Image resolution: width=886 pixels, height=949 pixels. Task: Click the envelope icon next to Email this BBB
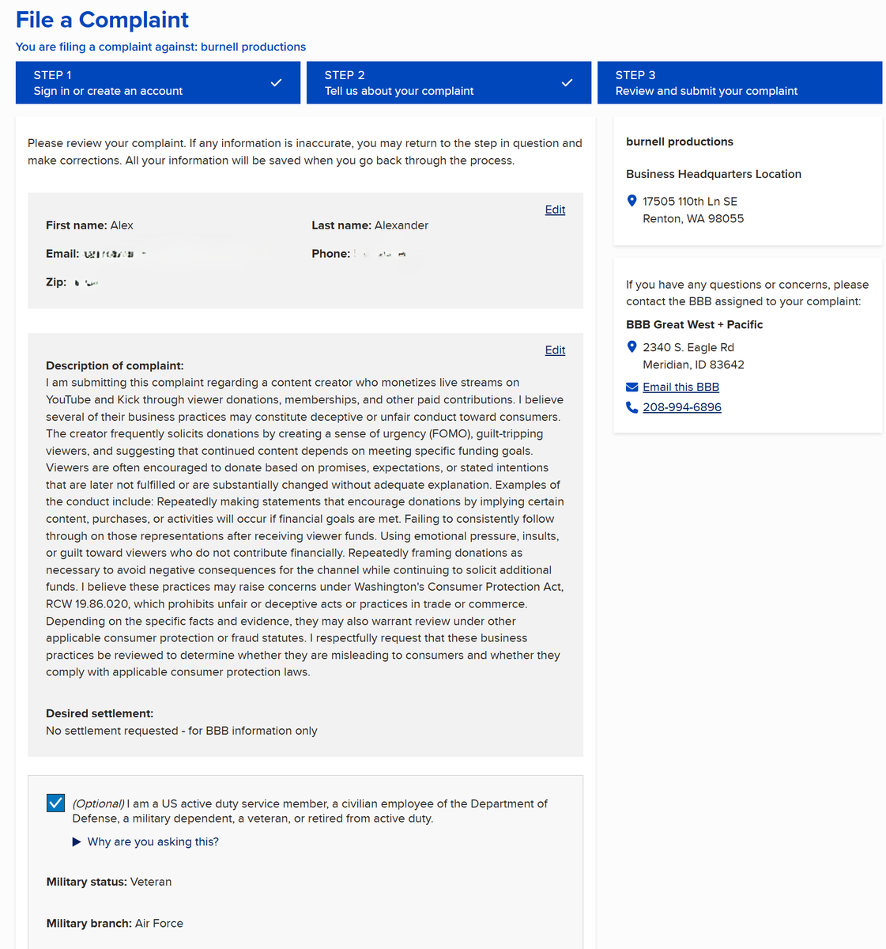click(632, 387)
